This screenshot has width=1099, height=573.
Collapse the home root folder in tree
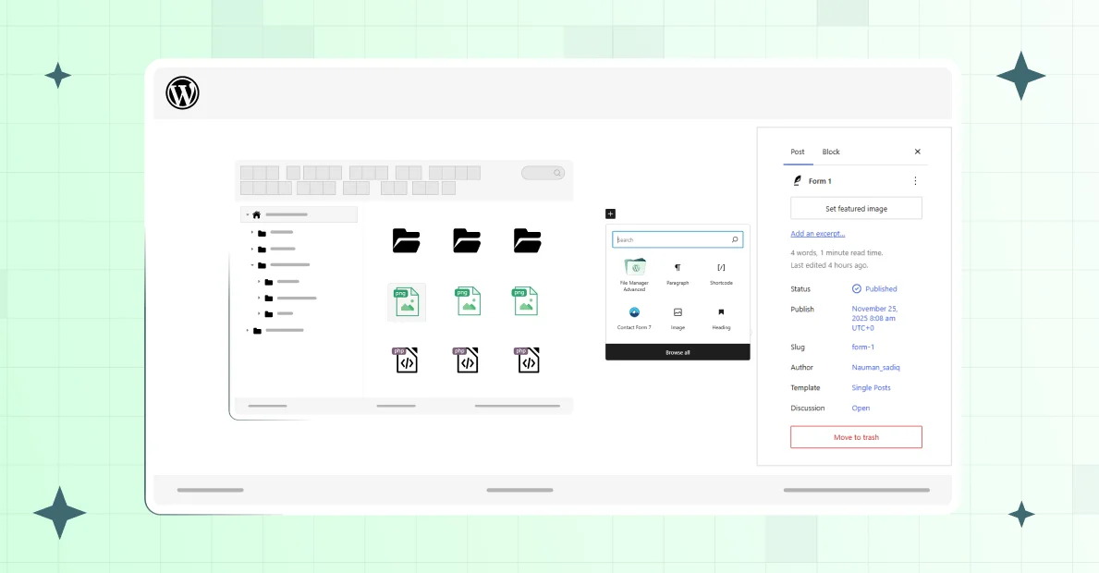coord(247,214)
